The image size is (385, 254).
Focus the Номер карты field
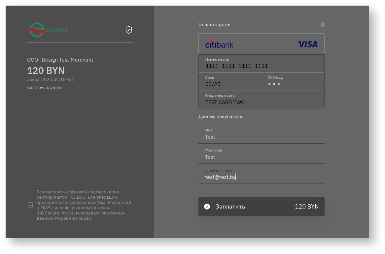pos(261,66)
